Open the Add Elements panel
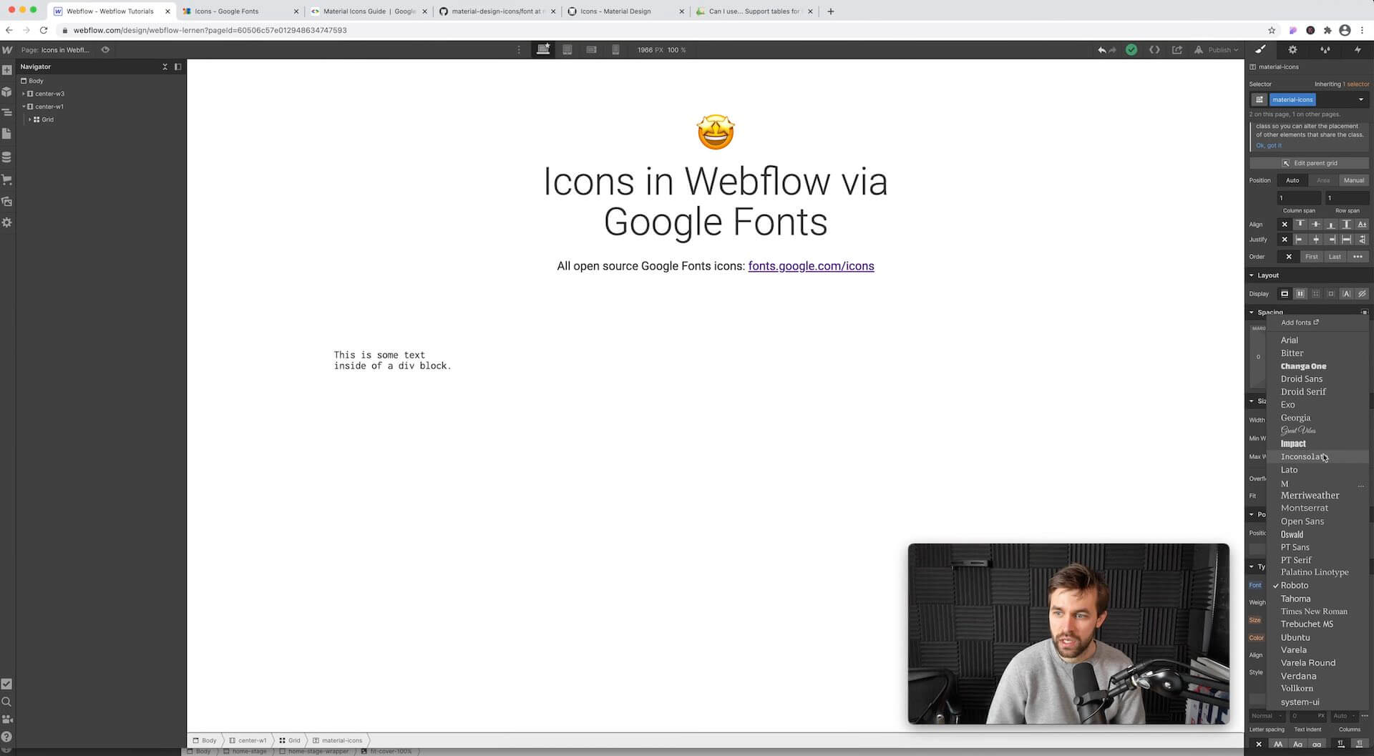Viewport: 1374px width, 756px height. [x=7, y=70]
